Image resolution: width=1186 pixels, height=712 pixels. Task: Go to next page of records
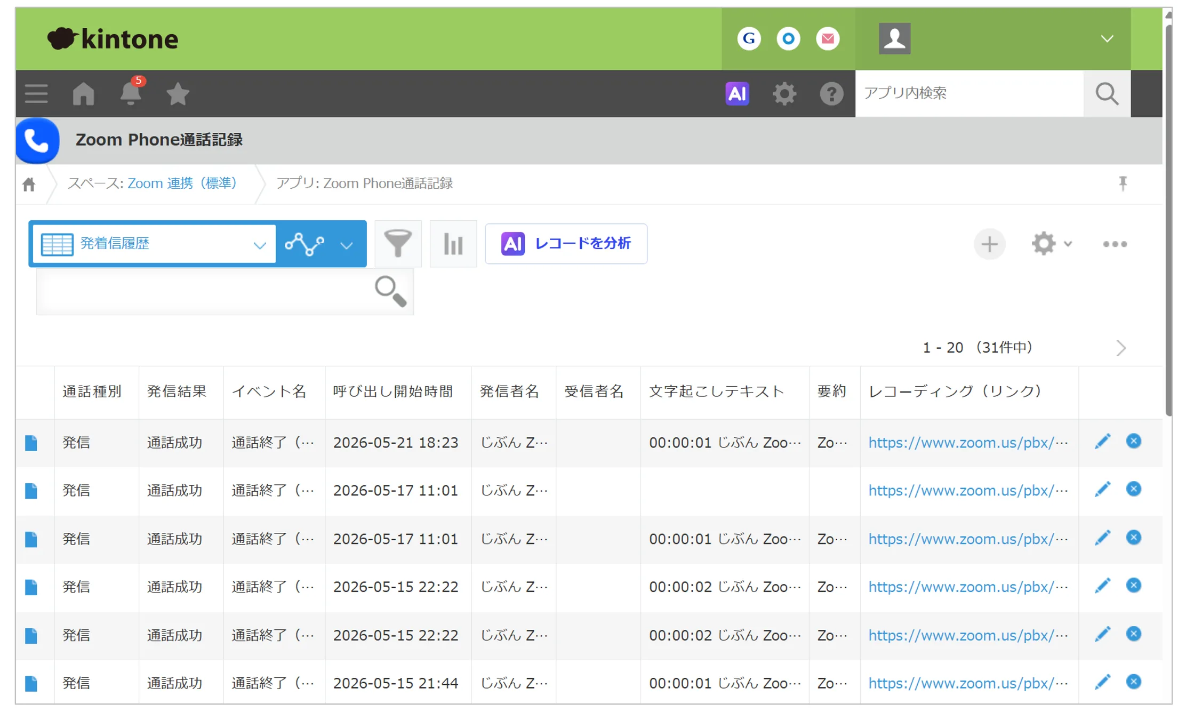pyautogui.click(x=1120, y=348)
